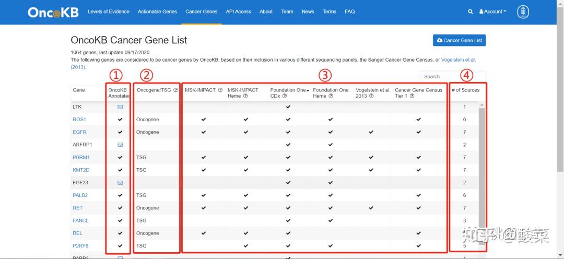Open the EGFR gene link
The image size is (564, 259).
pos(79,132)
